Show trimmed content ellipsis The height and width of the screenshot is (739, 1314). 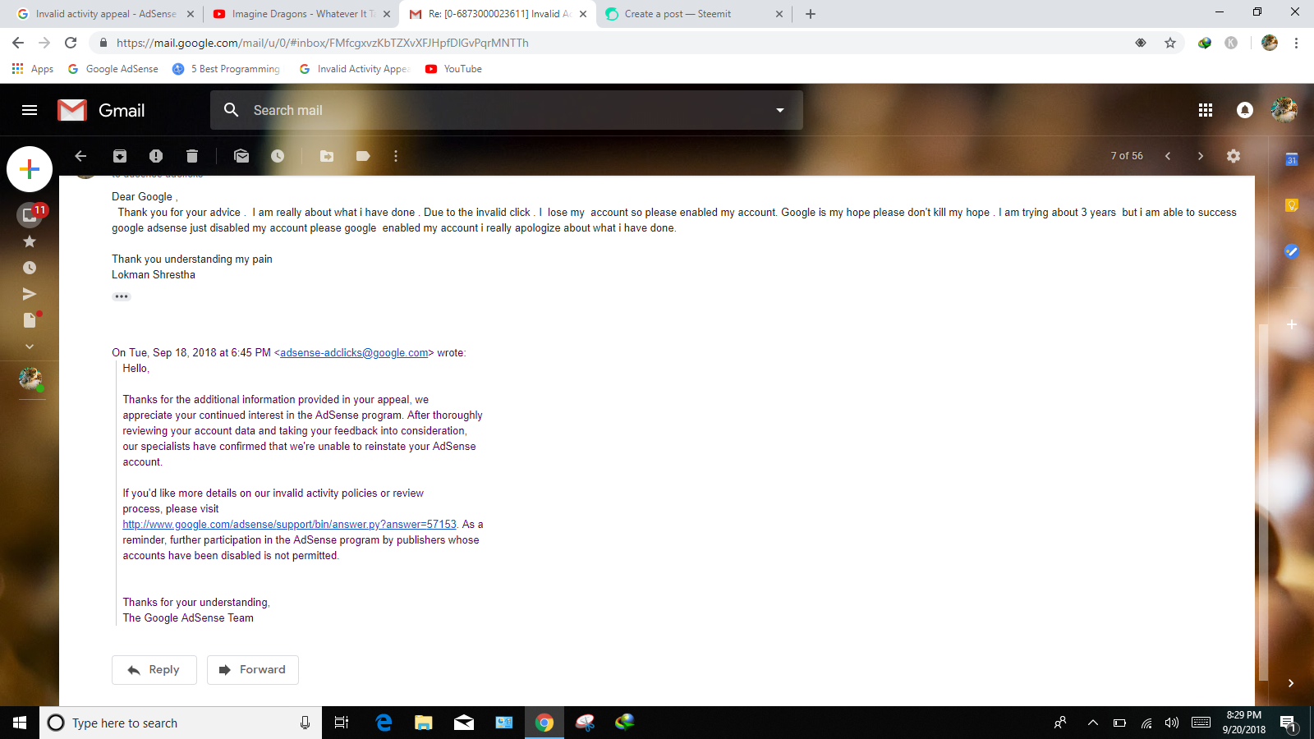(122, 296)
